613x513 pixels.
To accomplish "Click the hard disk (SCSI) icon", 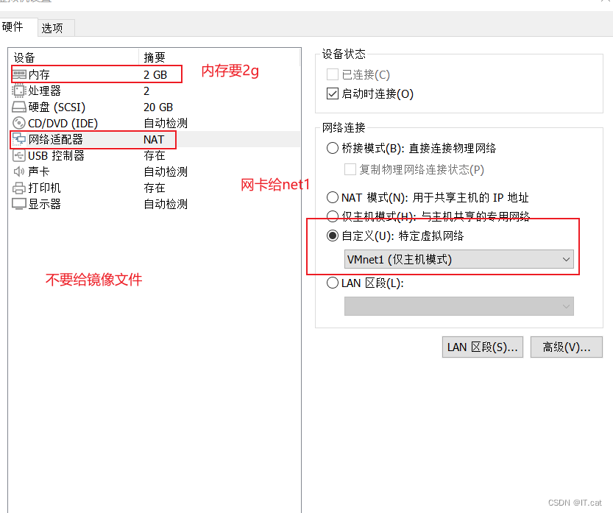I will point(19,107).
